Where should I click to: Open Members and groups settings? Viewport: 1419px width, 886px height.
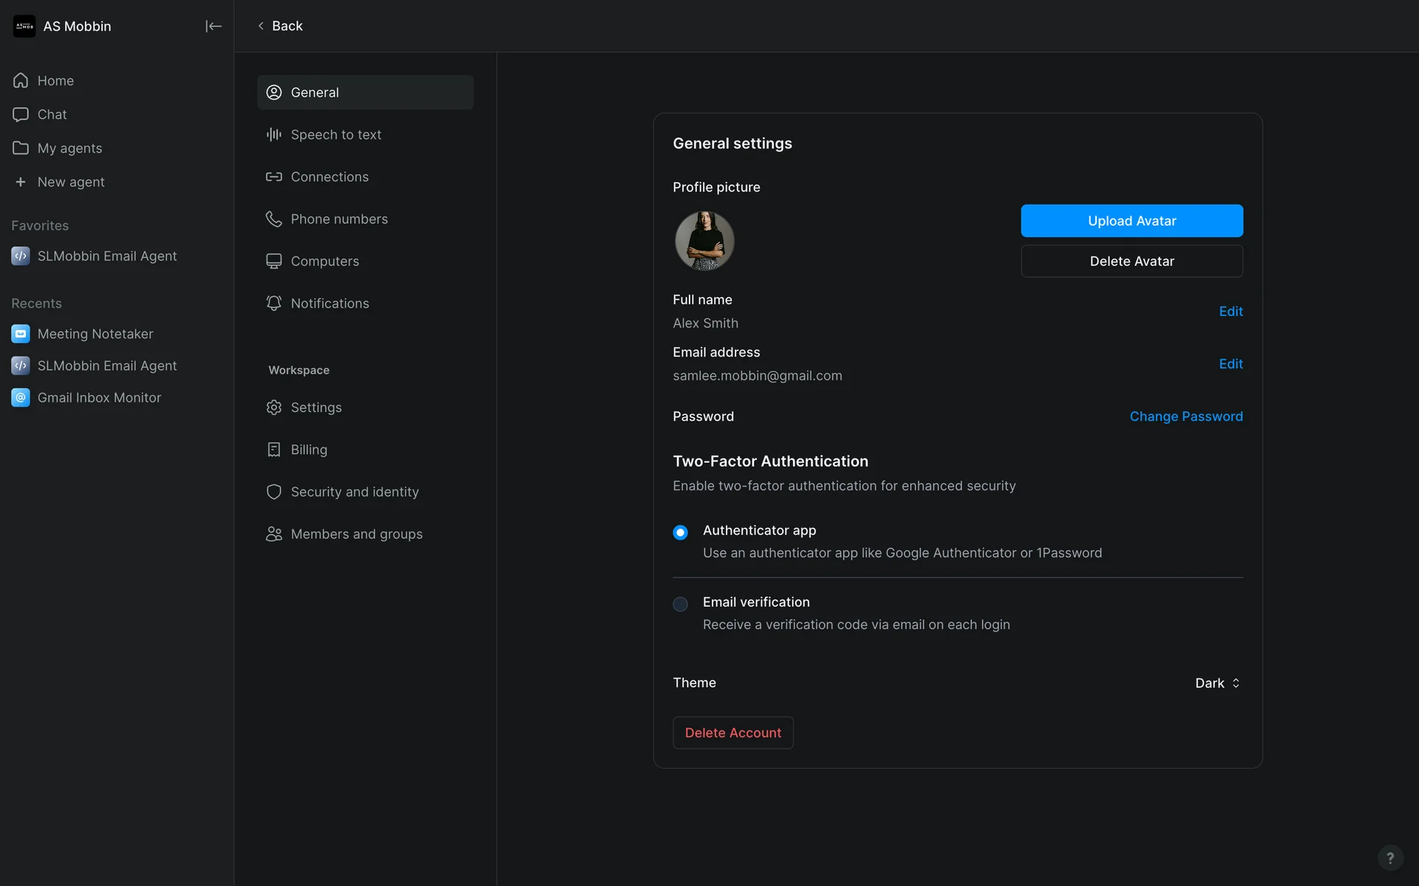coord(356,534)
